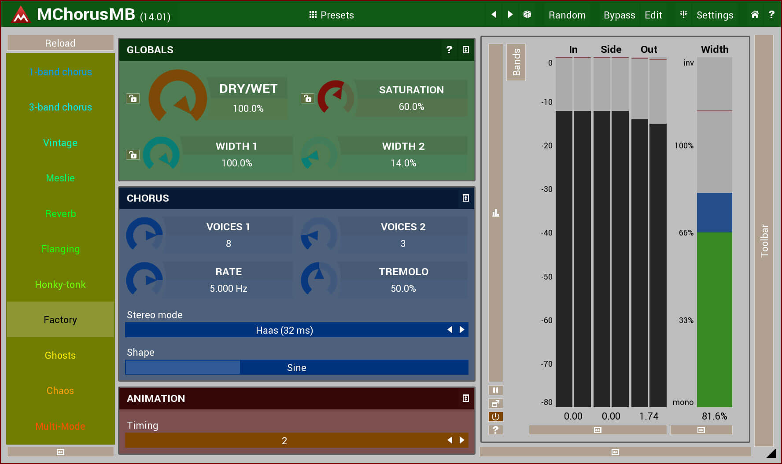Select the Factory mode
Screen dimensions: 782x464
click(60, 320)
